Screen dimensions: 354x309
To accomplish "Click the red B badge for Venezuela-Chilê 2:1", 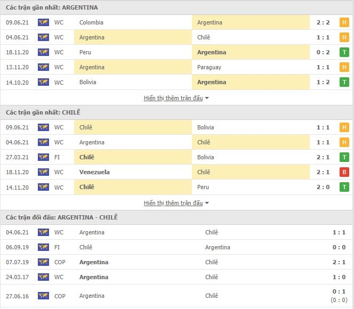I will pyautogui.click(x=344, y=172).
